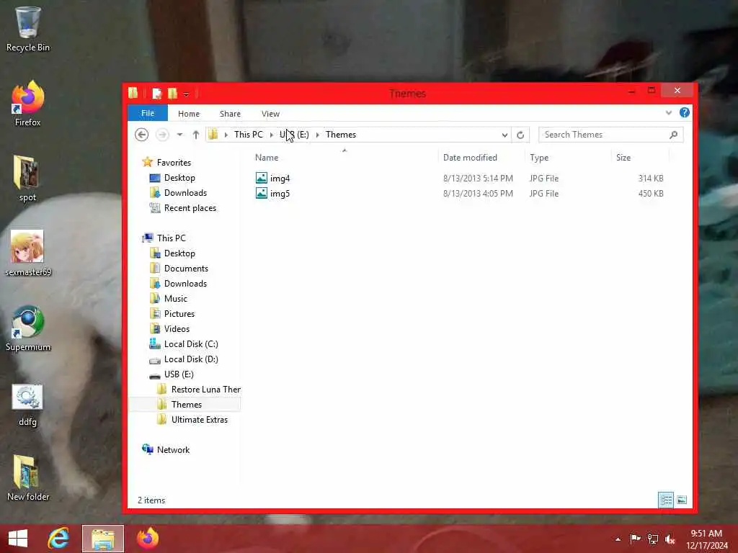Switch to large thumbnails view in status bar
Image resolution: width=738 pixels, height=553 pixels.
pyautogui.click(x=682, y=500)
